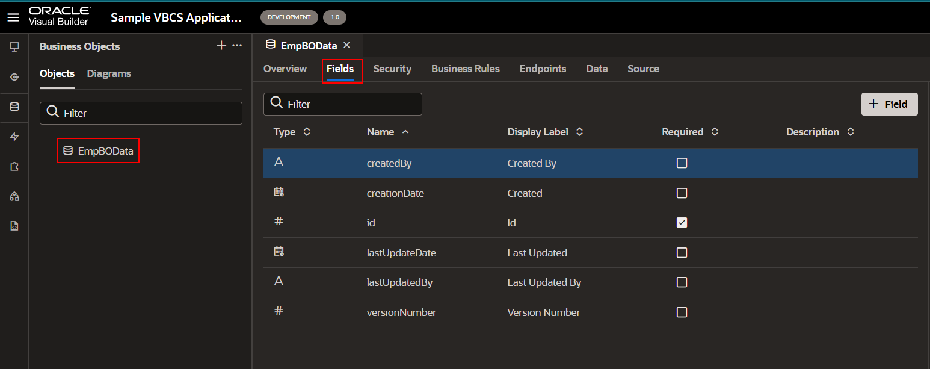The image size is (930, 369).
Task: Select the lastUpdatedBy field name
Action: pos(399,282)
